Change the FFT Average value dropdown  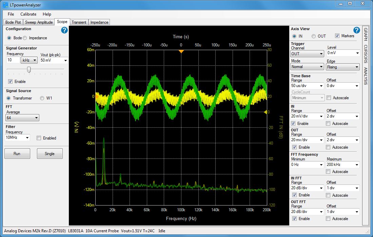tap(22, 117)
